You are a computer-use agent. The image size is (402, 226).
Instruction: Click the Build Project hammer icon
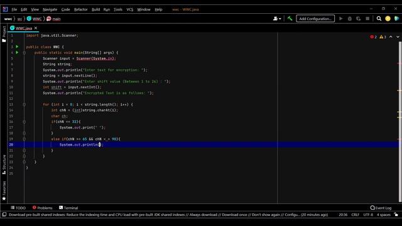(x=290, y=18)
